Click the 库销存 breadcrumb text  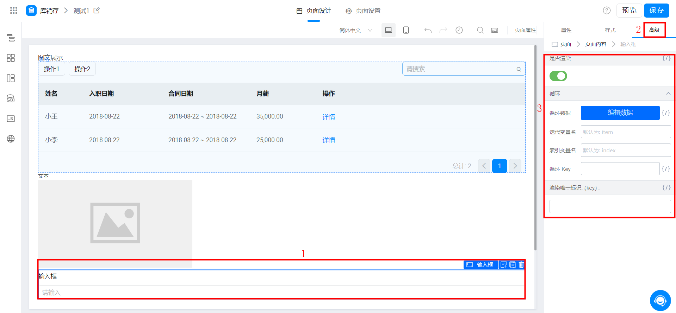(49, 11)
